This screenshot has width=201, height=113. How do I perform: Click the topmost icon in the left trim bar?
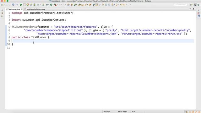(2, 10)
